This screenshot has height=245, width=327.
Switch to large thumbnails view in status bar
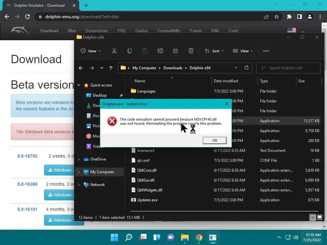[x=319, y=218]
